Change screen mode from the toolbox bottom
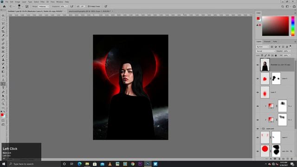Screen dimensions: 297x167 click(3, 125)
